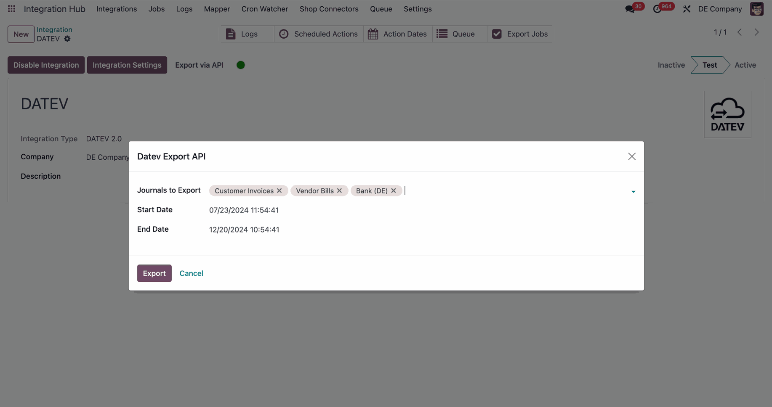Open Export Jobs stat button
The width and height of the screenshot is (772, 407).
click(520, 34)
